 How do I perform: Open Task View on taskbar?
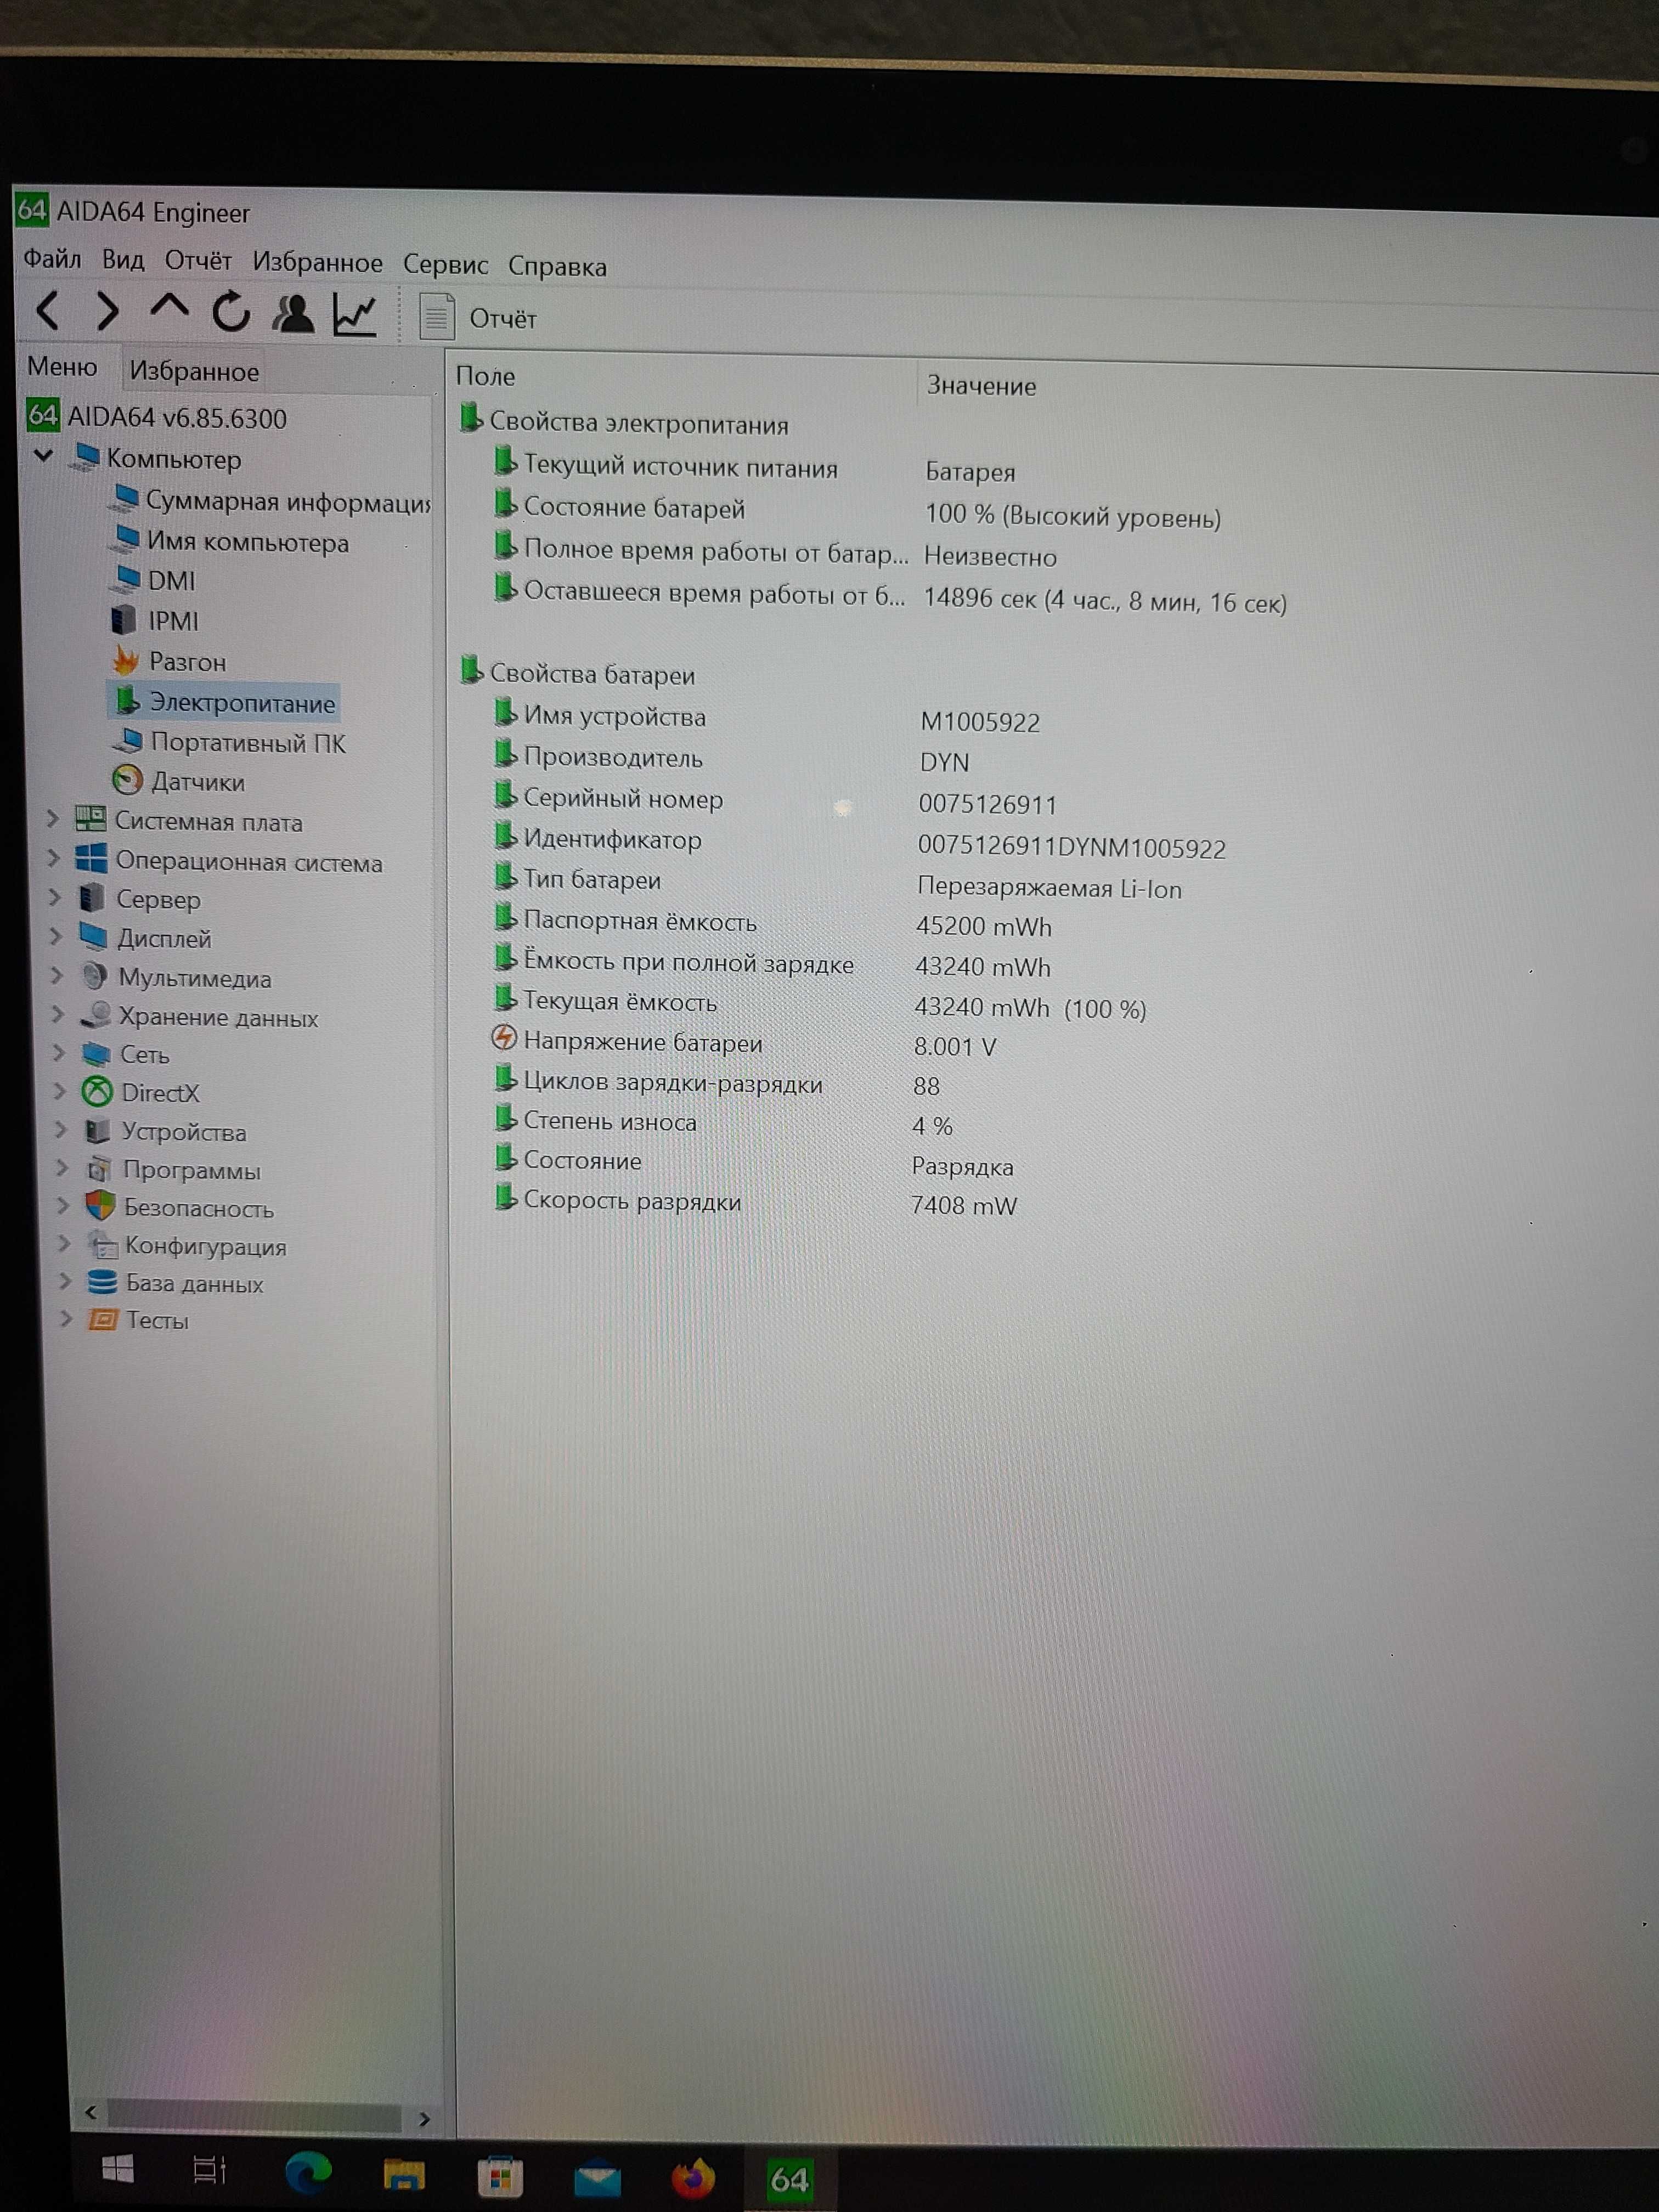[209, 2170]
